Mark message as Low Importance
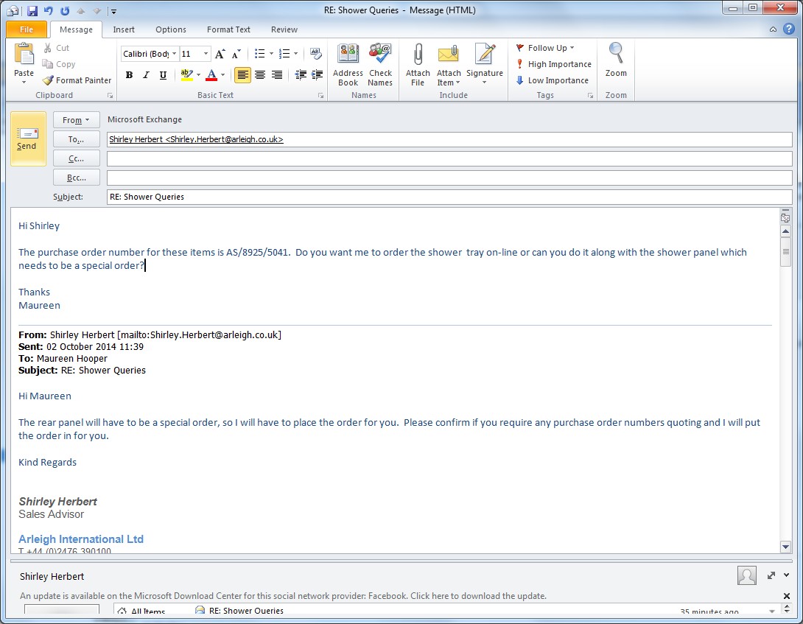Viewport: 803px width, 624px height. coord(552,80)
